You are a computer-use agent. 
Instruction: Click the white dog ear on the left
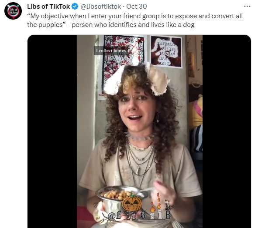[114, 80]
